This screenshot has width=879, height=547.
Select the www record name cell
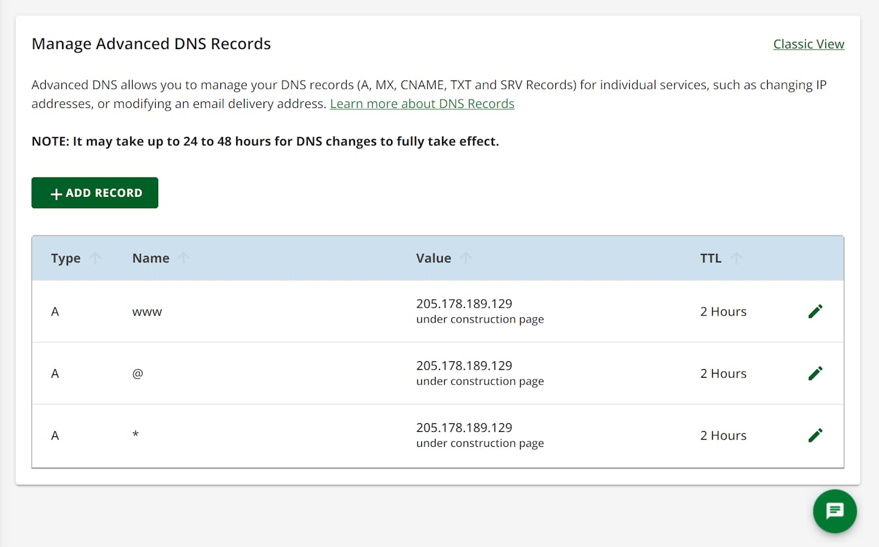pos(147,312)
